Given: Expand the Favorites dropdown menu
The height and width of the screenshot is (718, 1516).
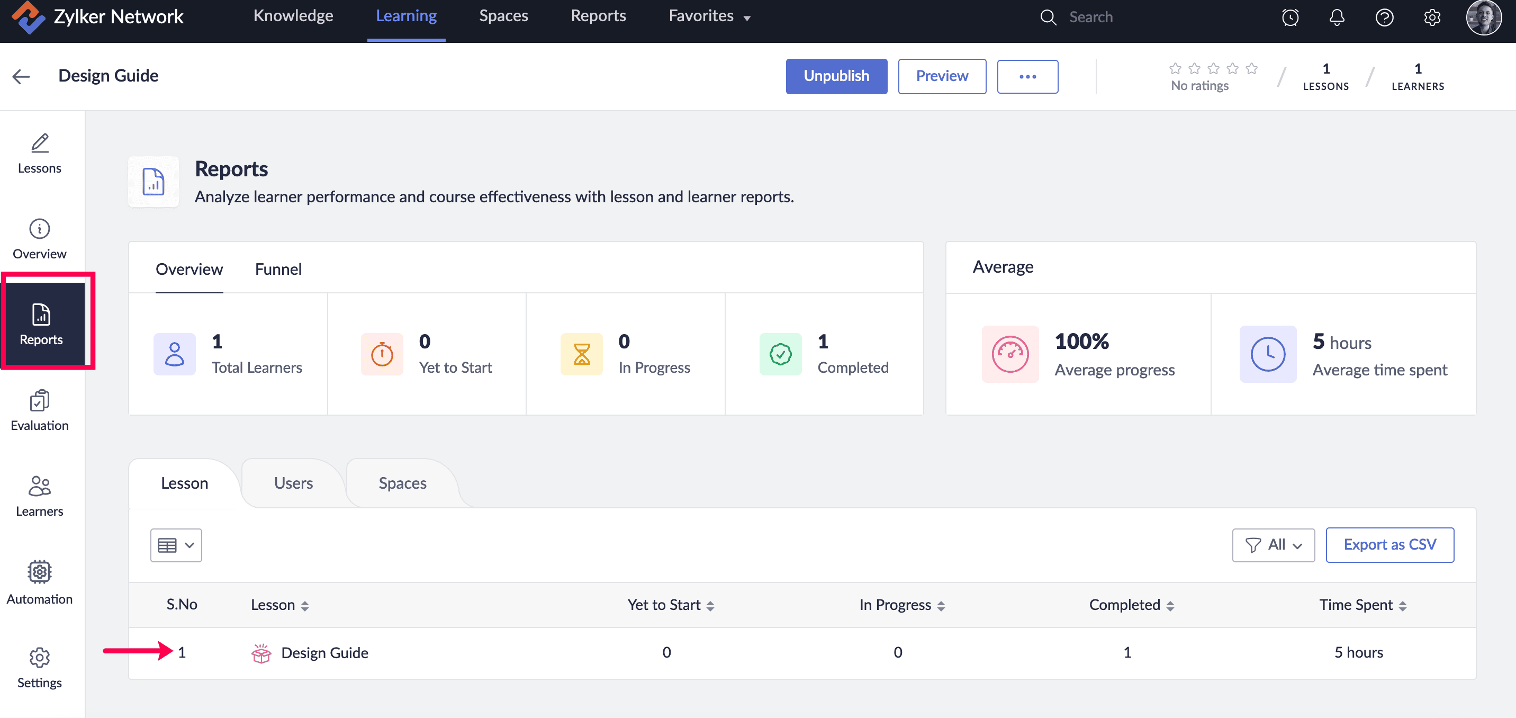Looking at the screenshot, I should pyautogui.click(x=709, y=16).
